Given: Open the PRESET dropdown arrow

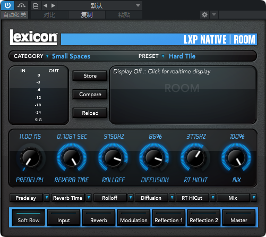Looking at the screenshot, I should coord(163,56).
